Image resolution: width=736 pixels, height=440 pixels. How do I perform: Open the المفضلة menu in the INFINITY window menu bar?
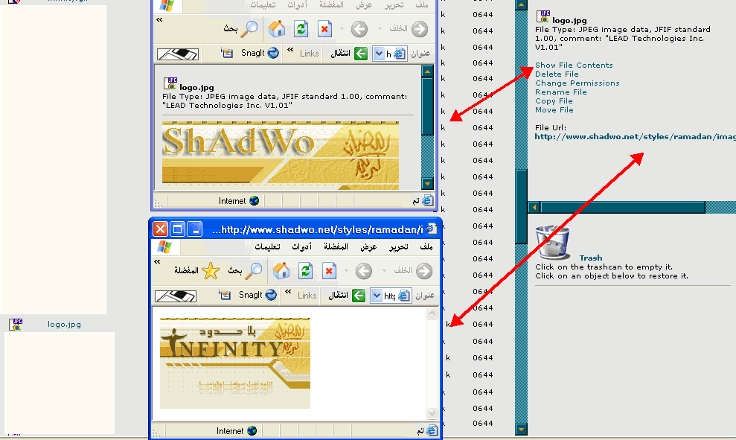pos(336,246)
